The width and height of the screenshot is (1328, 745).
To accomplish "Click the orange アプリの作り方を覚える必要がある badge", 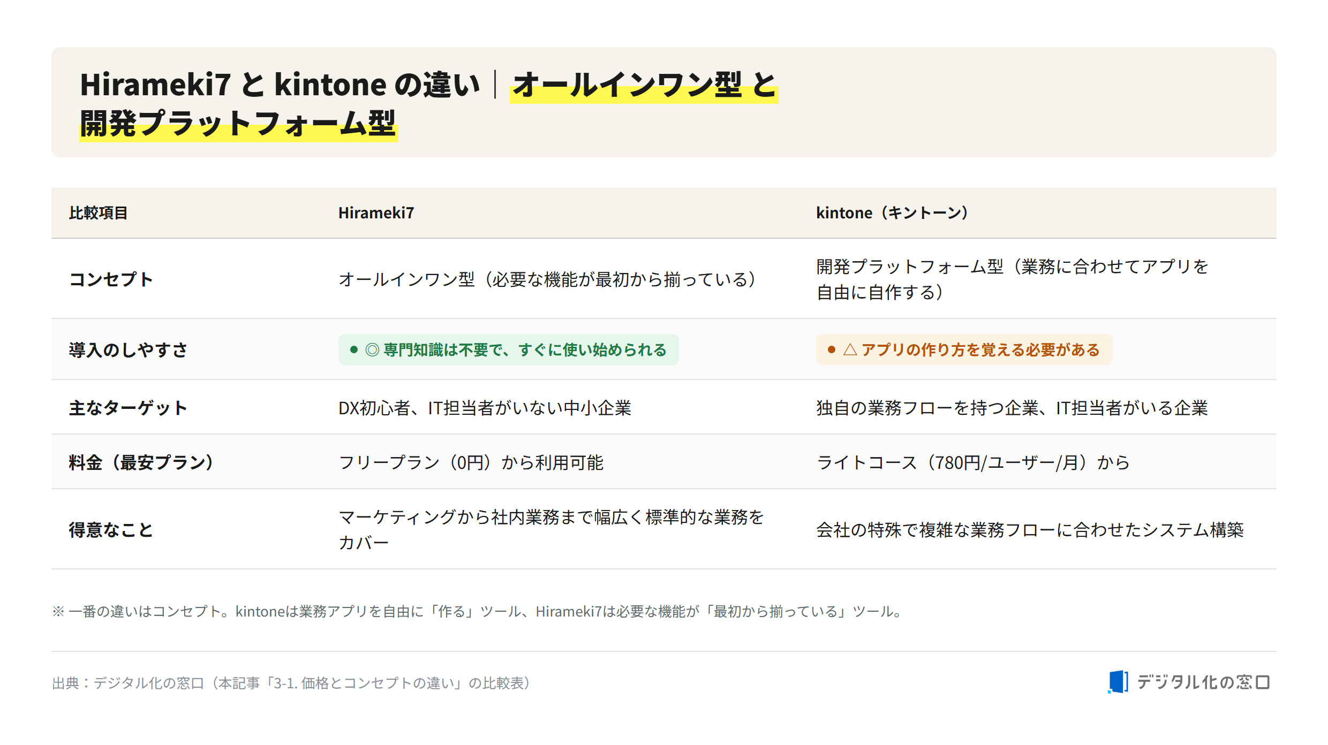I will (x=964, y=350).
